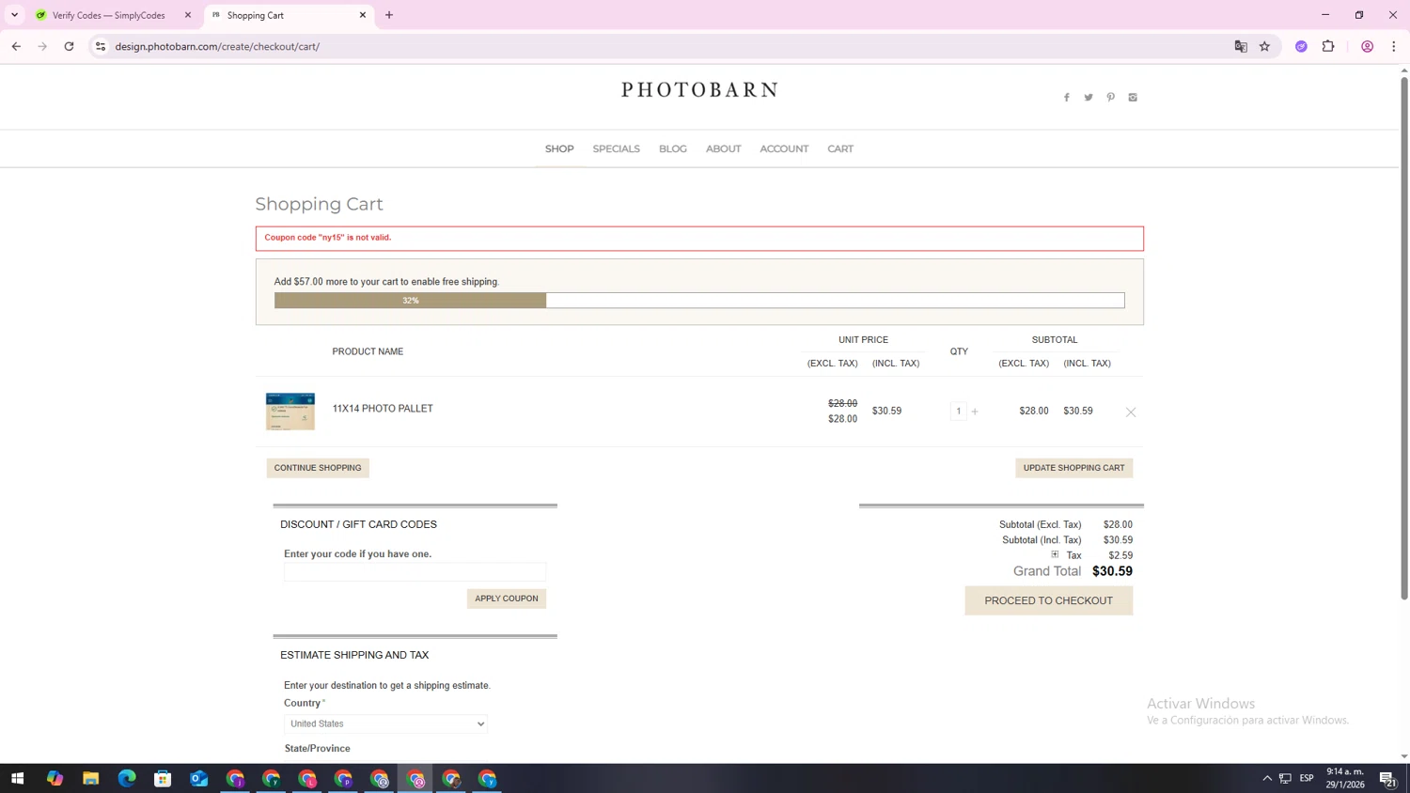Open File Explorer from taskbar

click(x=90, y=778)
